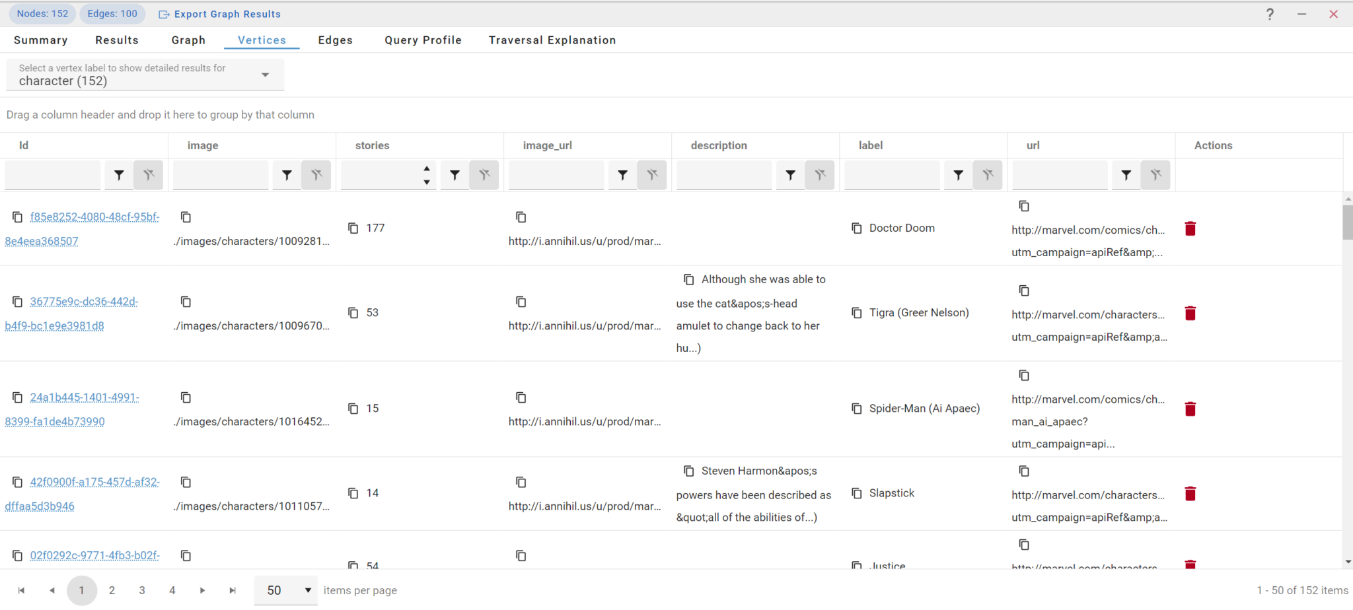This screenshot has width=1353, height=610.
Task: Copy the Doctor Doom label value
Action: point(857,228)
